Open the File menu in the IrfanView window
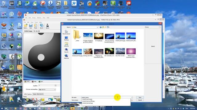The height and width of the screenshot is (110, 197). pos(26,18)
